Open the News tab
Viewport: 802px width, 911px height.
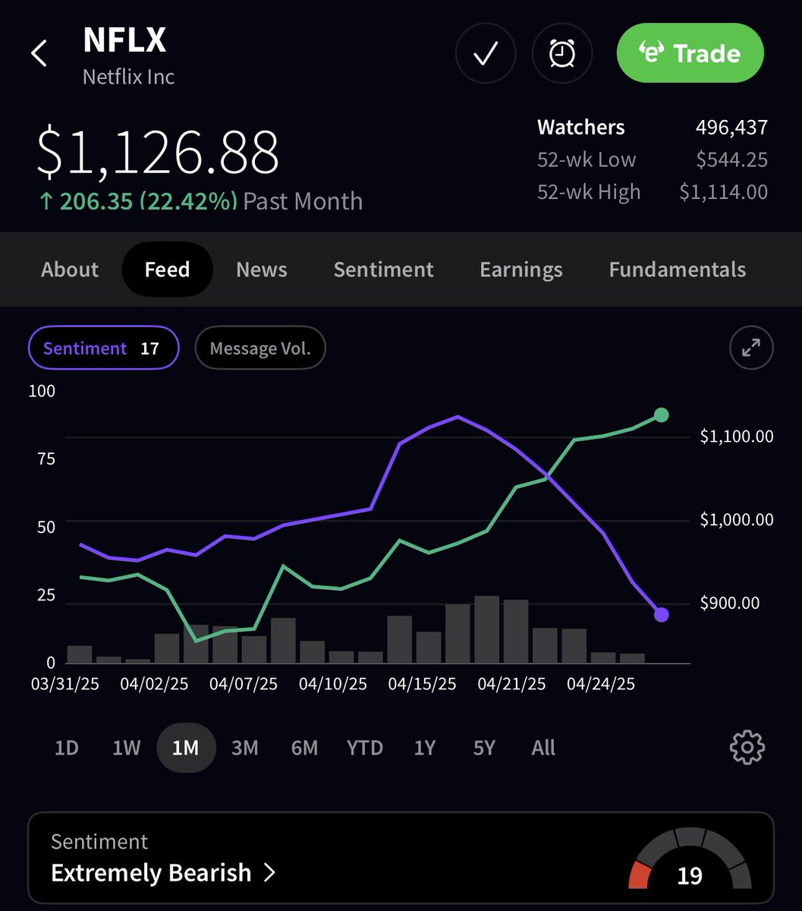262,270
